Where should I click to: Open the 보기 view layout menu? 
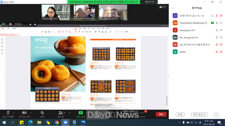tap(163, 7)
